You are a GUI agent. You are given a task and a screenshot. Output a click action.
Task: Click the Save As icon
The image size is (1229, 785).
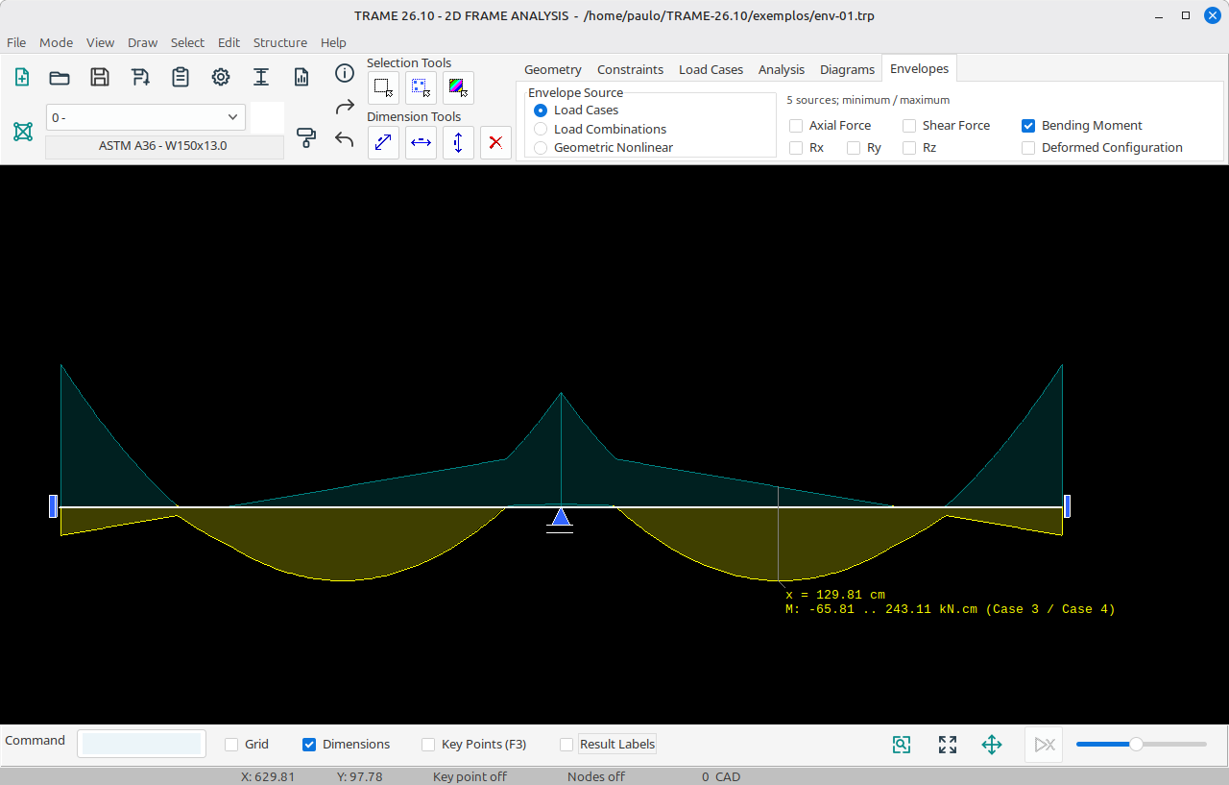click(140, 78)
